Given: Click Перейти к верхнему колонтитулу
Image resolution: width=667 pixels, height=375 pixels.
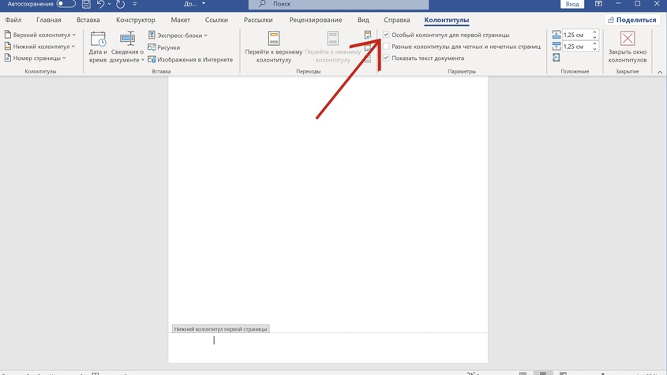Looking at the screenshot, I should coord(273,47).
